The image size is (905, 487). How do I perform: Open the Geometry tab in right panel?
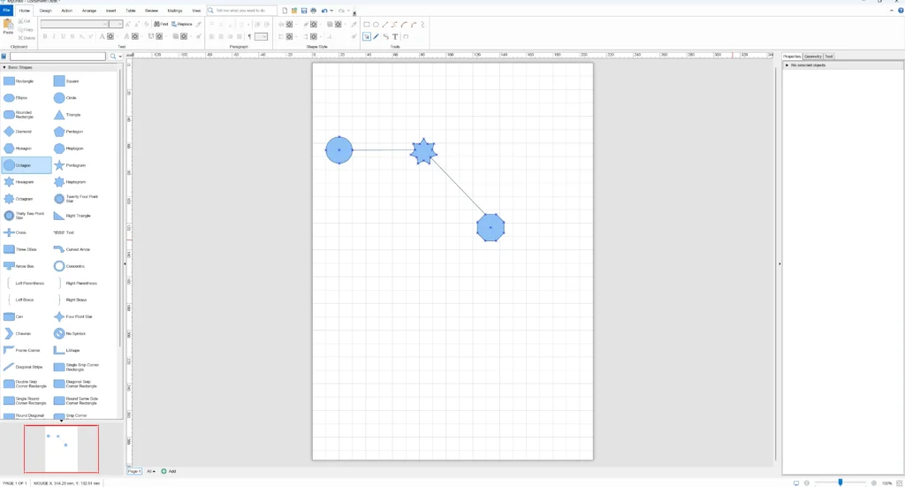tap(813, 57)
